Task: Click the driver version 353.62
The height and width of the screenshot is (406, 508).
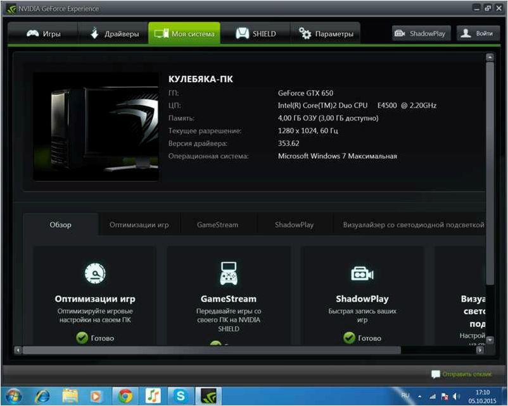Action: [288, 144]
